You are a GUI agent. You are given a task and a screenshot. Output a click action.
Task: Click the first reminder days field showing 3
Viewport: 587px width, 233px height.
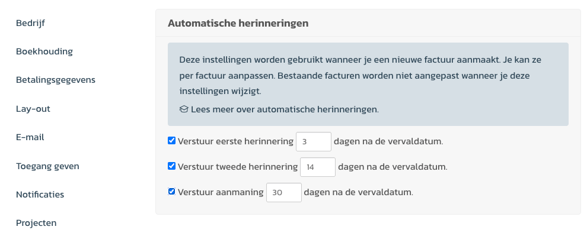[x=313, y=141]
